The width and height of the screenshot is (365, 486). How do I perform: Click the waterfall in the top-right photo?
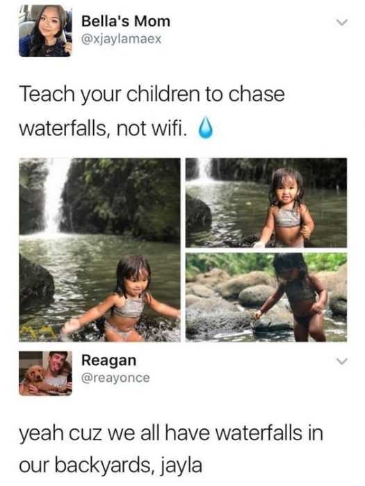pos(204,170)
